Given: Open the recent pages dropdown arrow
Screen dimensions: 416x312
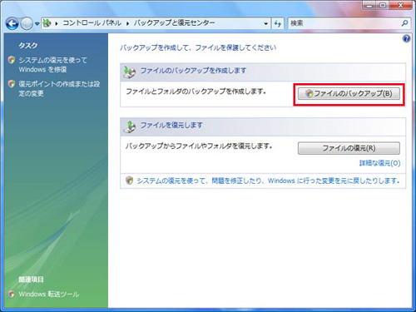Looking at the screenshot, I should [x=37, y=24].
